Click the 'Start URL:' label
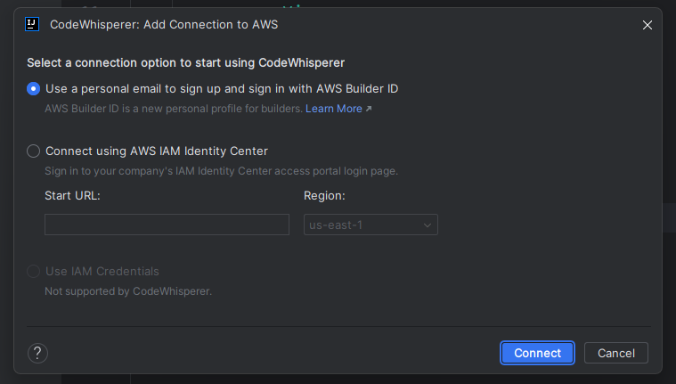The height and width of the screenshot is (384, 676). pos(72,196)
